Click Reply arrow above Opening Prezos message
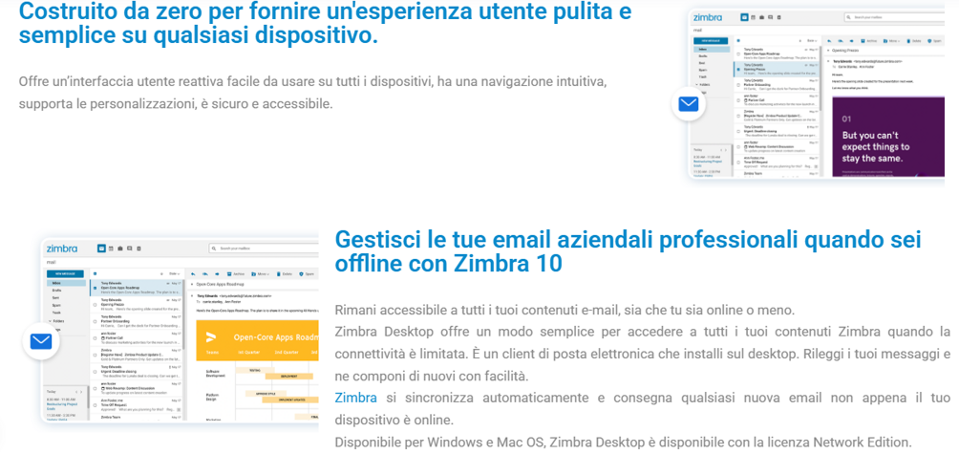The height and width of the screenshot is (454, 959). pos(829,41)
